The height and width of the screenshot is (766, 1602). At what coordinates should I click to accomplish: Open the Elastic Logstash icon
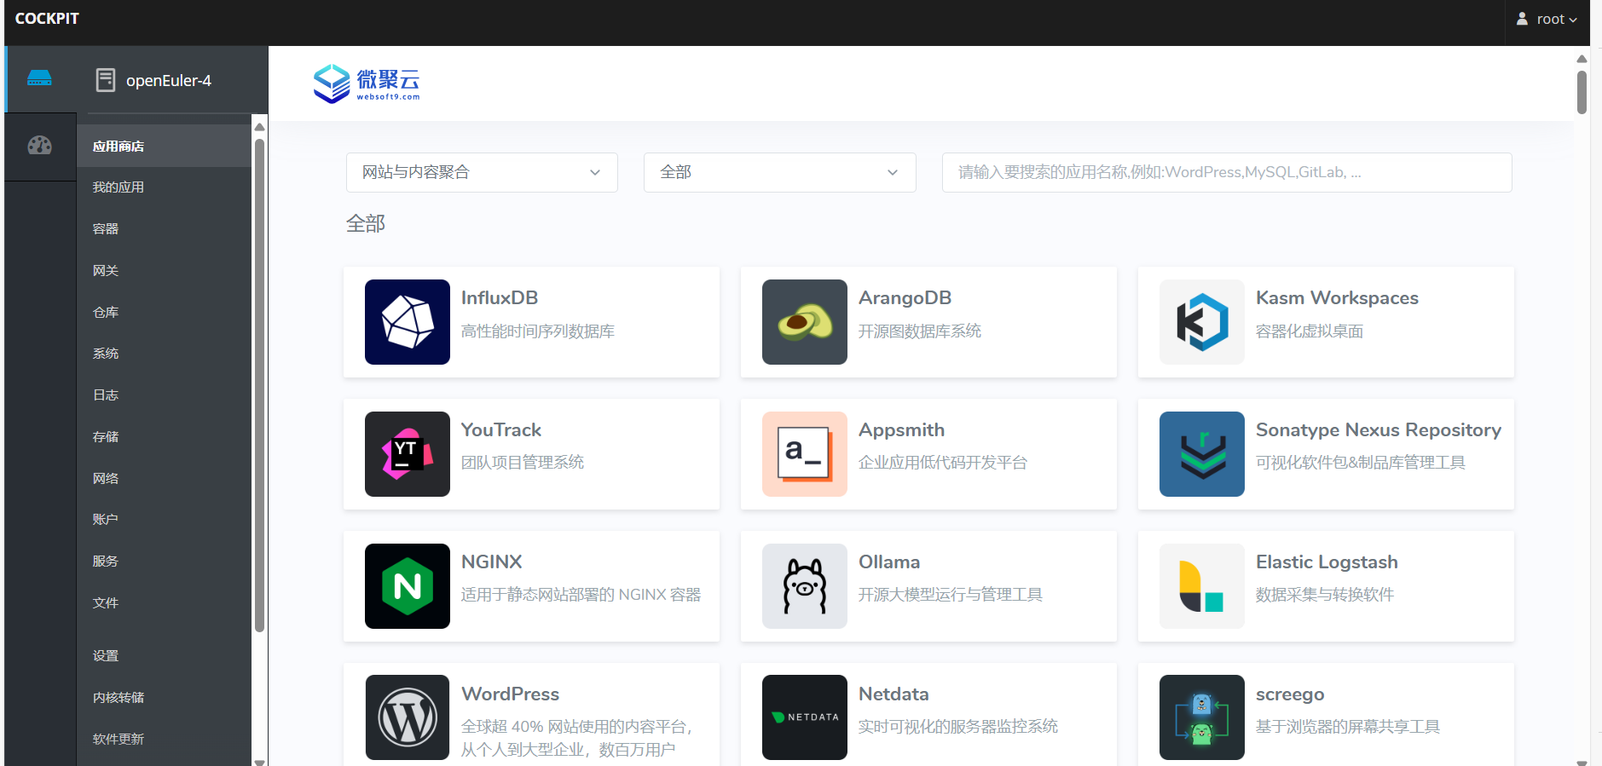pyautogui.click(x=1202, y=586)
